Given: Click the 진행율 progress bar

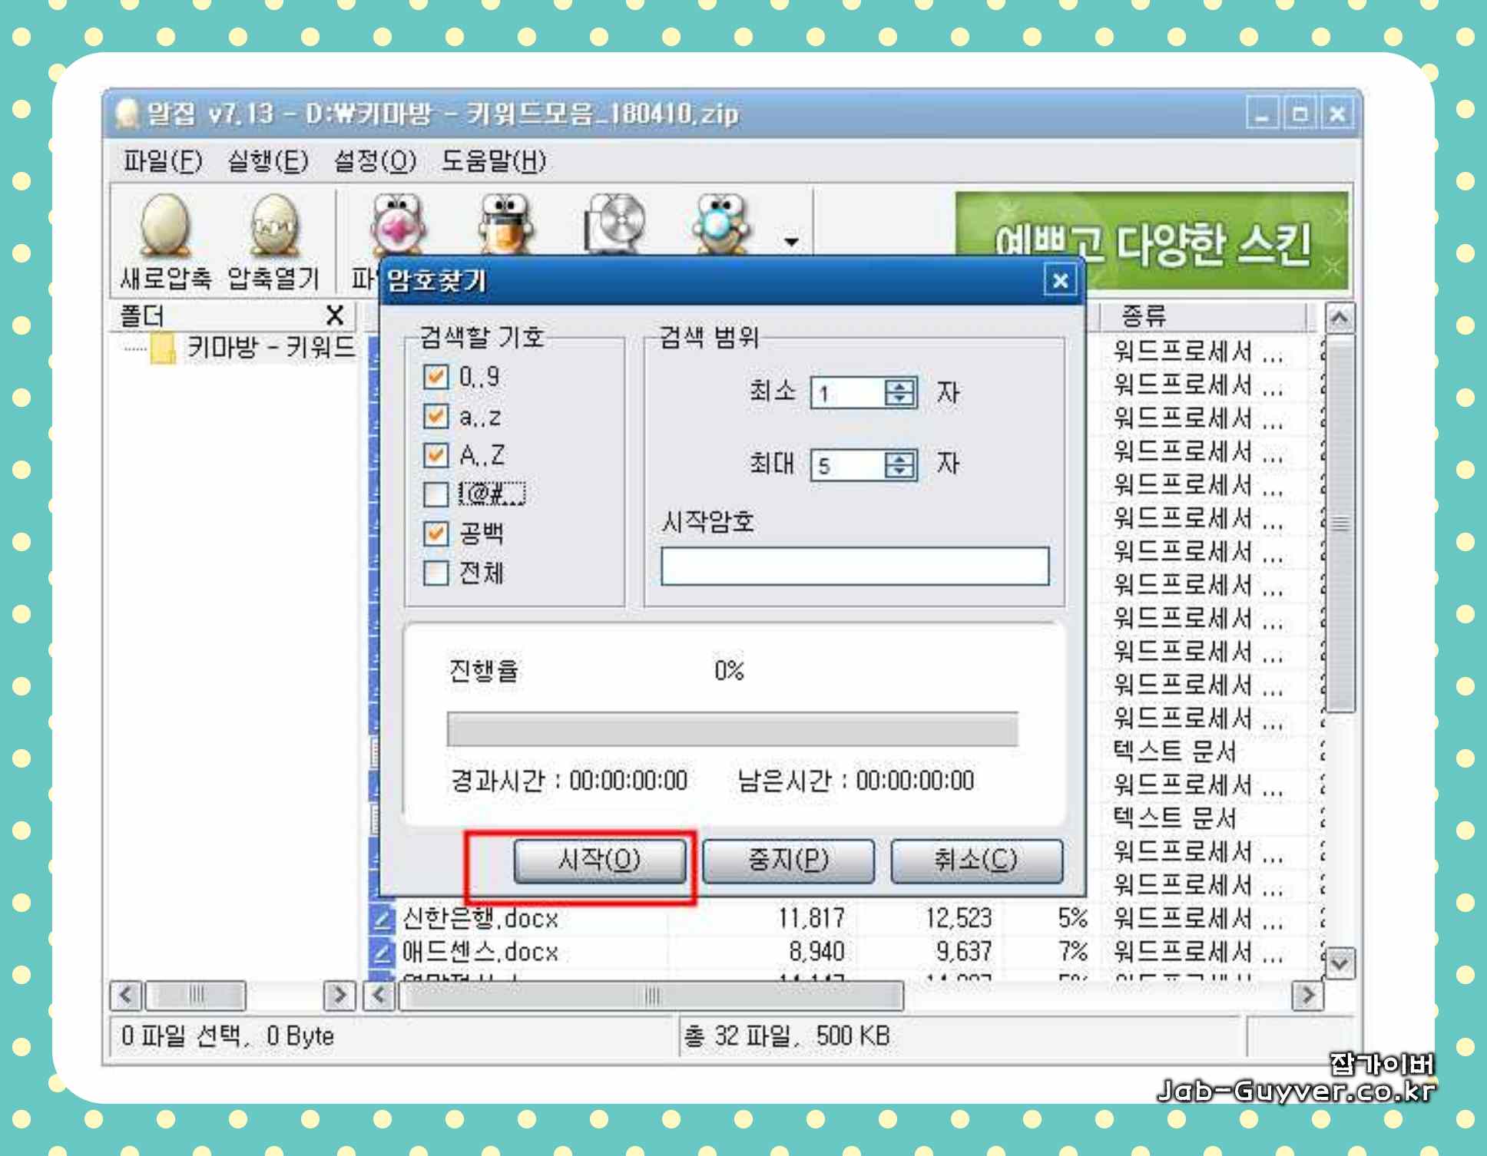Looking at the screenshot, I should click(732, 729).
